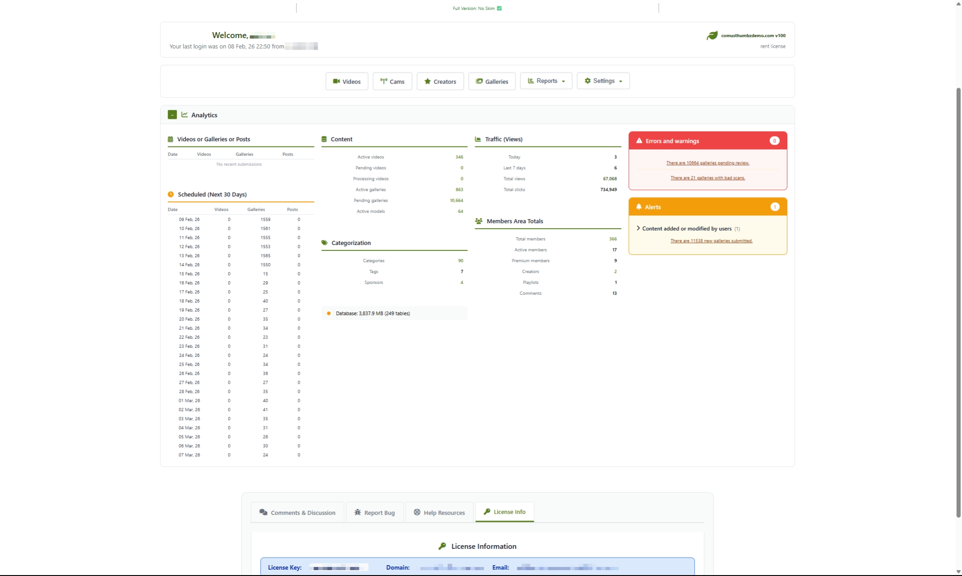
Task: Click the orange database status dot
Action: (x=329, y=313)
